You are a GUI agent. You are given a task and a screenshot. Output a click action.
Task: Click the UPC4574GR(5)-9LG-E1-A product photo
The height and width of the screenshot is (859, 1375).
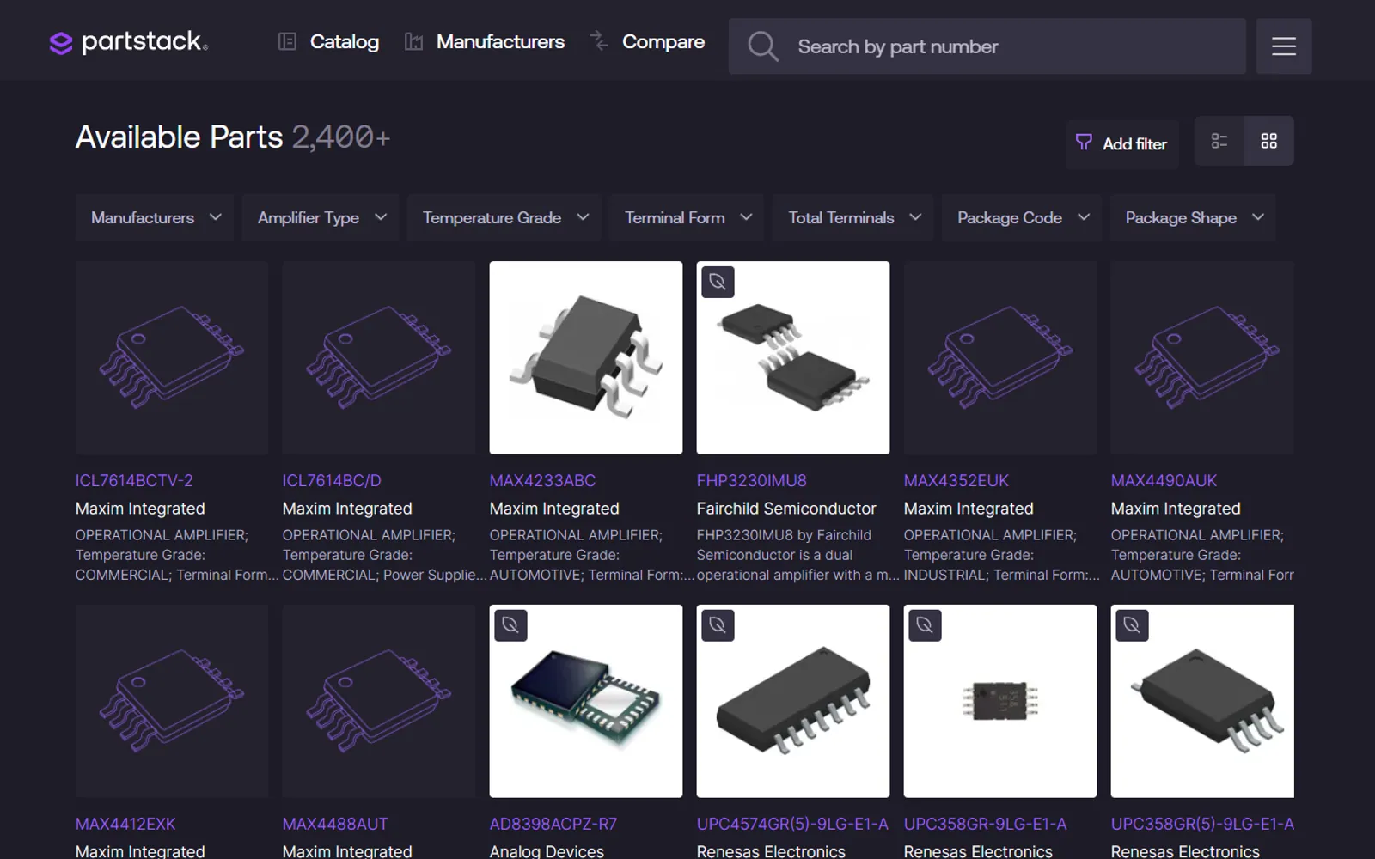(793, 701)
